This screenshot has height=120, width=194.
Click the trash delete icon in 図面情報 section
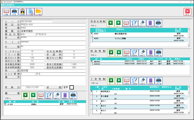(x=151, y=53)
